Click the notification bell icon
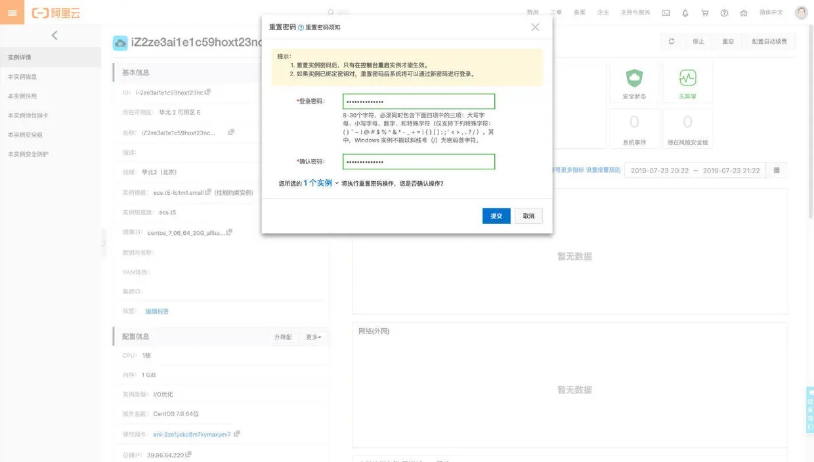The image size is (814, 462). coord(685,12)
